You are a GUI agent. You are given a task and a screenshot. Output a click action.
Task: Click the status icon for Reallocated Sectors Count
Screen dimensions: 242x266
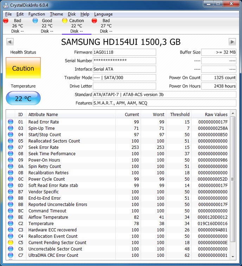(x=11, y=141)
